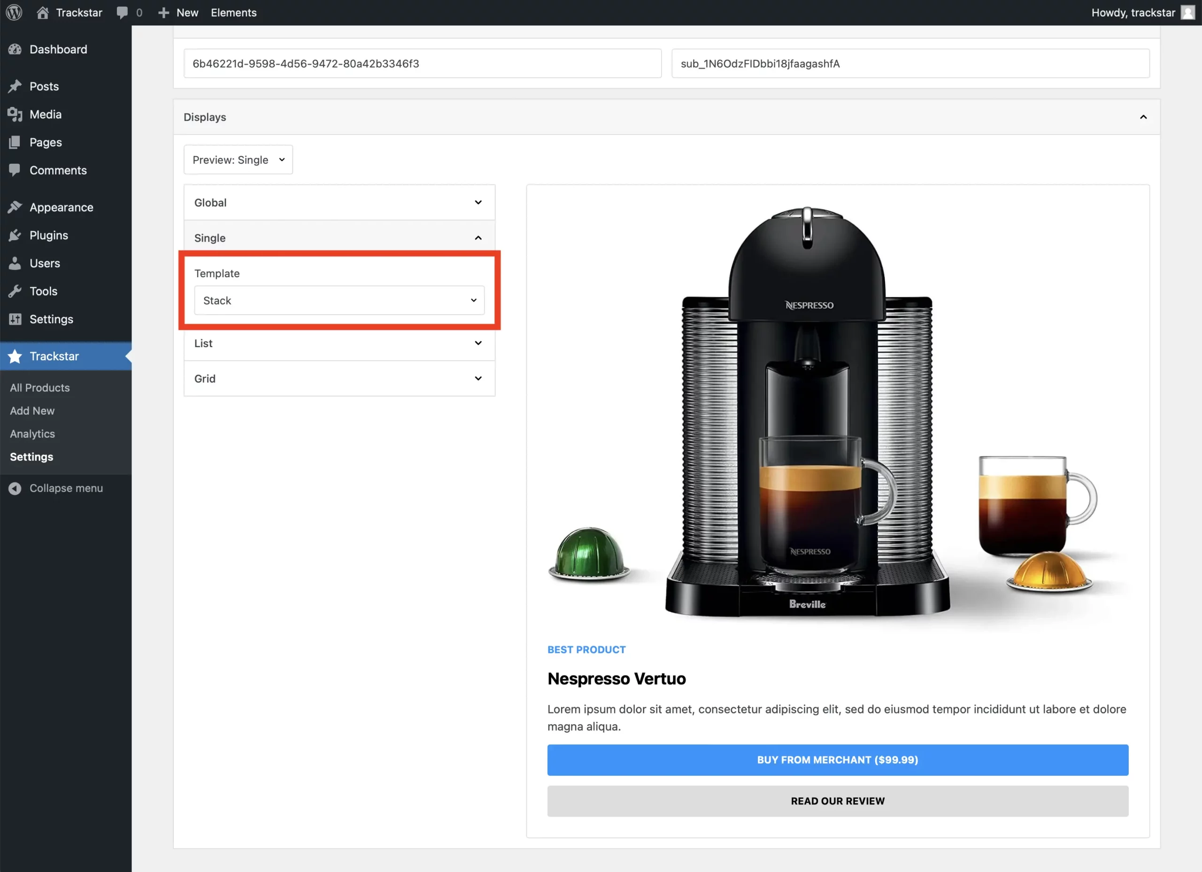
Task: Click the Posts pushpin icon
Action: pyautogui.click(x=15, y=86)
